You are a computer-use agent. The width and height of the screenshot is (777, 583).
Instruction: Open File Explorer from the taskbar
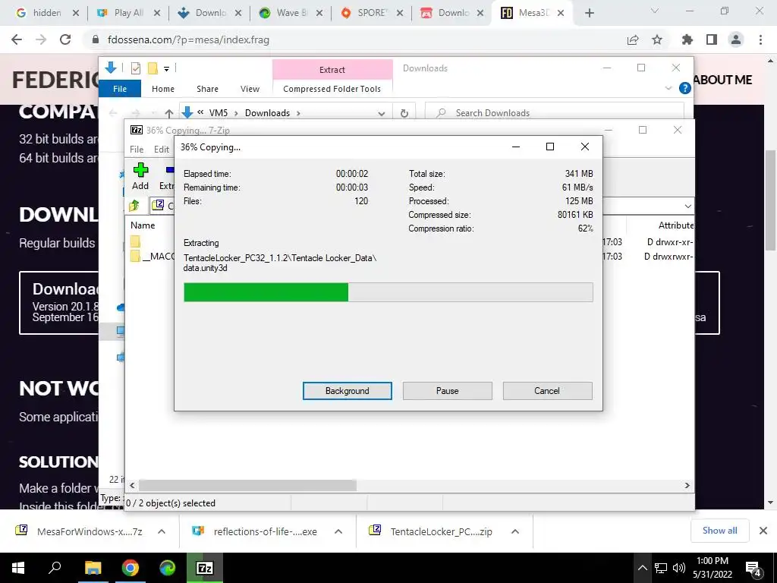(93, 568)
